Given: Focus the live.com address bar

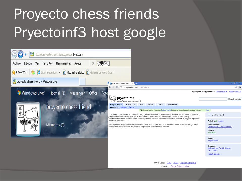Looking at the screenshot, I should pos(80,54).
